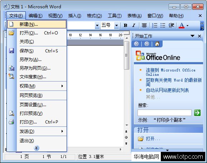Open the font name dropdown arrow

[97, 25]
